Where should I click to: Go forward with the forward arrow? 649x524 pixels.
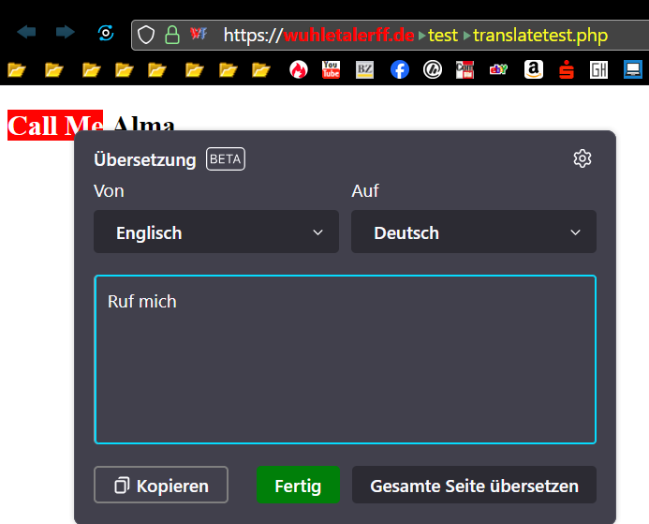click(x=65, y=32)
